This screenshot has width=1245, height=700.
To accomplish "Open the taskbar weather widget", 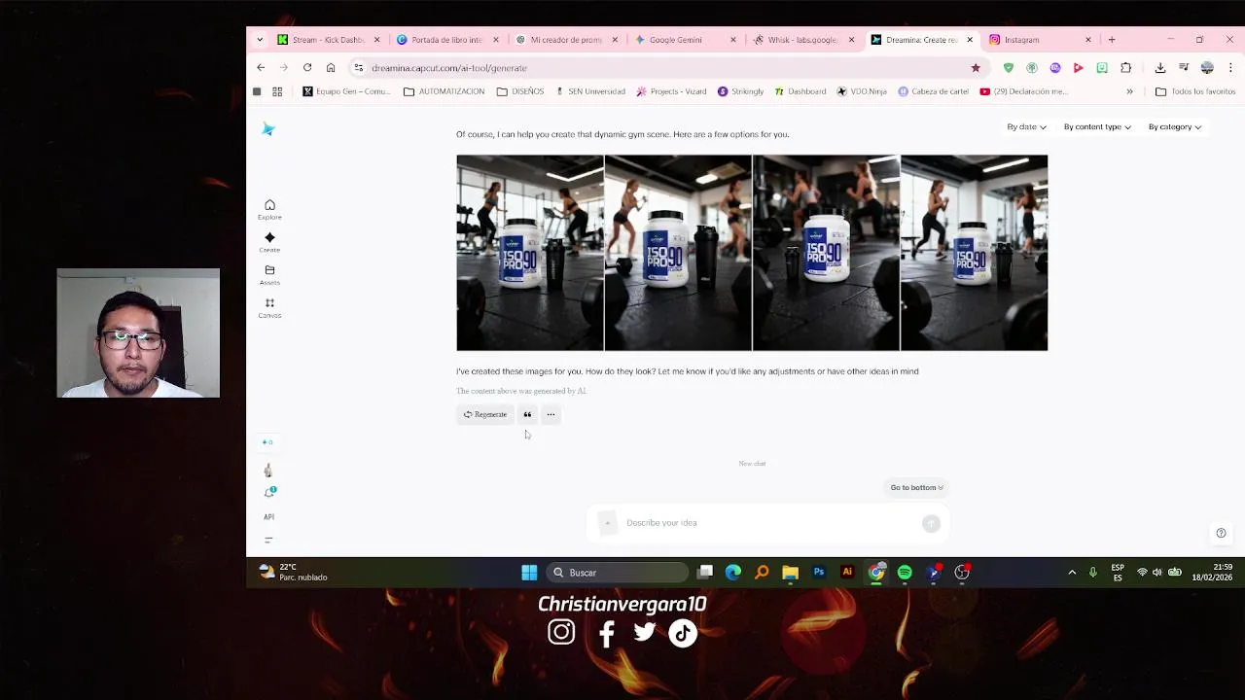I will click(294, 573).
